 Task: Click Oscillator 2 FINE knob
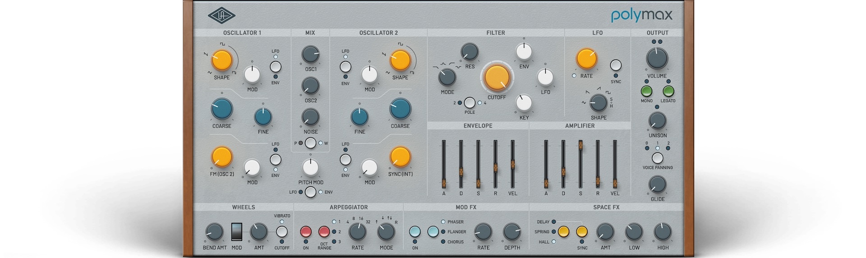(x=359, y=116)
